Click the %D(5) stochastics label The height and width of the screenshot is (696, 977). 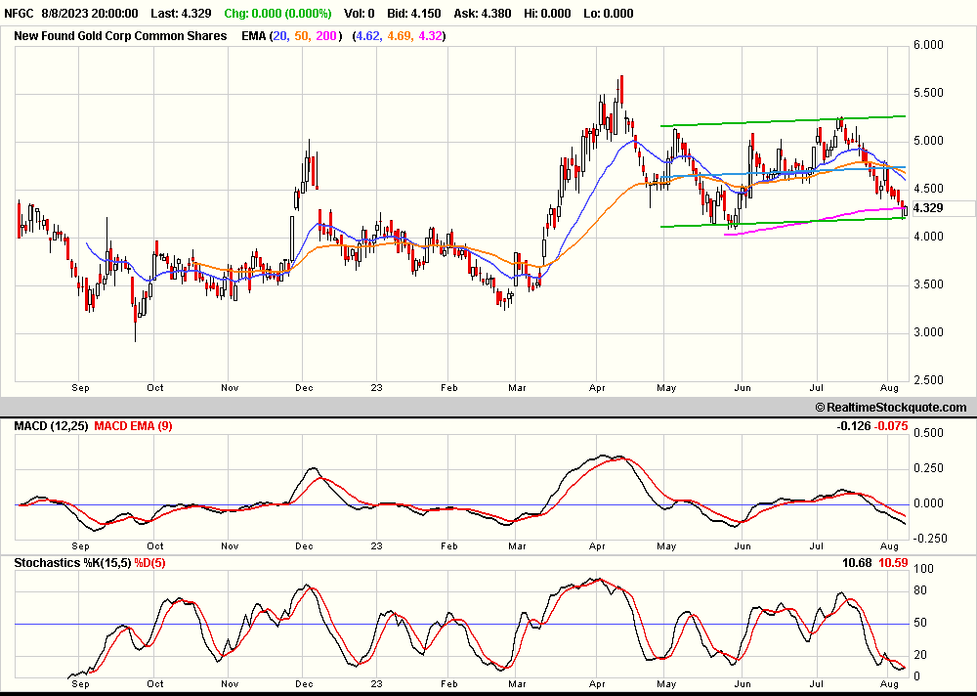149,563
